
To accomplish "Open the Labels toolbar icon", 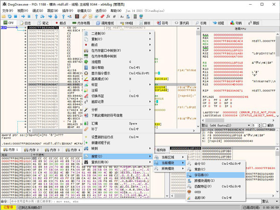I will click(x=97, y=17).
